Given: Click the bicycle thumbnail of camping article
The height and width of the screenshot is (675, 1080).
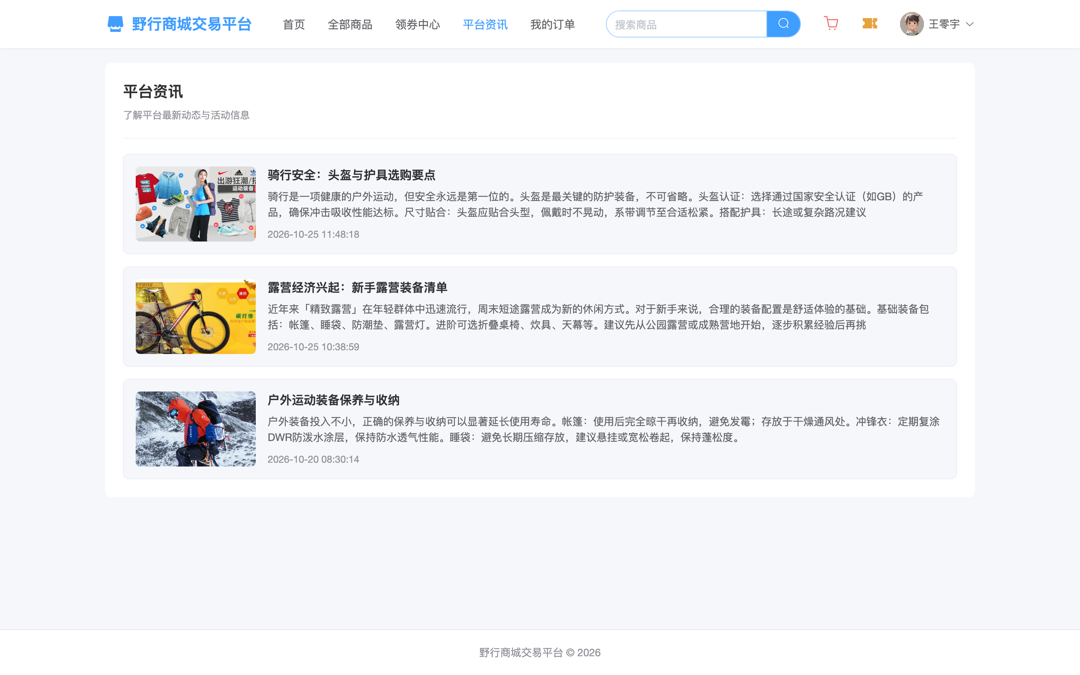Looking at the screenshot, I should (195, 316).
